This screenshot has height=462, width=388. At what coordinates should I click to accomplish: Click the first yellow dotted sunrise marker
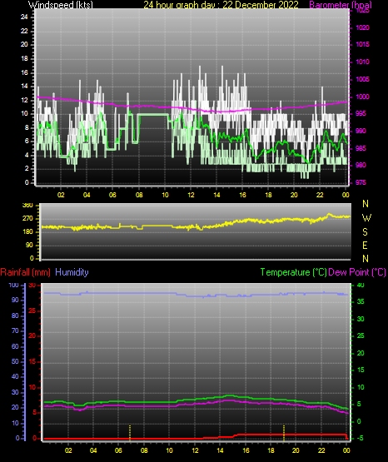click(130, 433)
